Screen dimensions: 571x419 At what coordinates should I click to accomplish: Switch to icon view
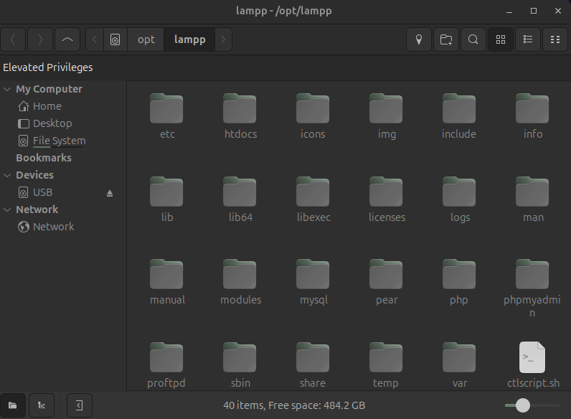point(501,39)
